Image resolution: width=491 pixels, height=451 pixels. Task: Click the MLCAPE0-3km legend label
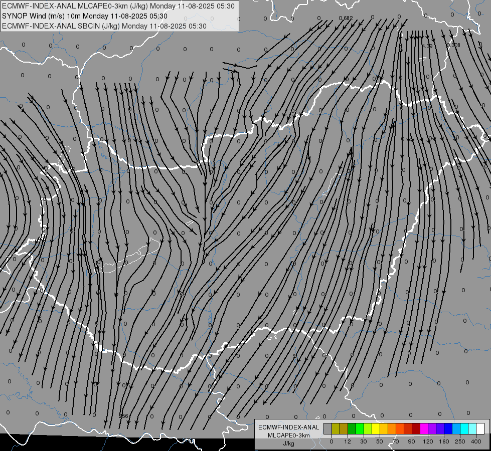(x=288, y=435)
